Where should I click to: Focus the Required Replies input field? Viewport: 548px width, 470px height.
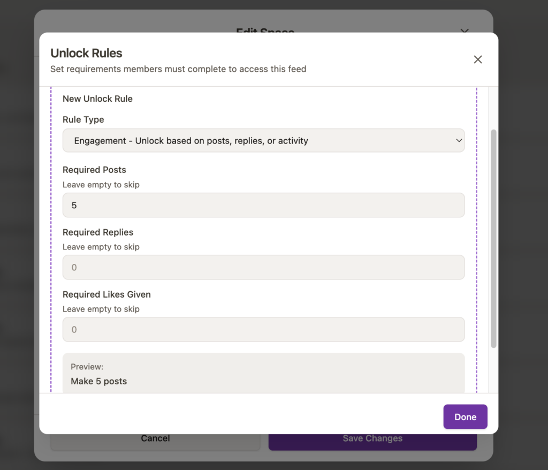(263, 267)
